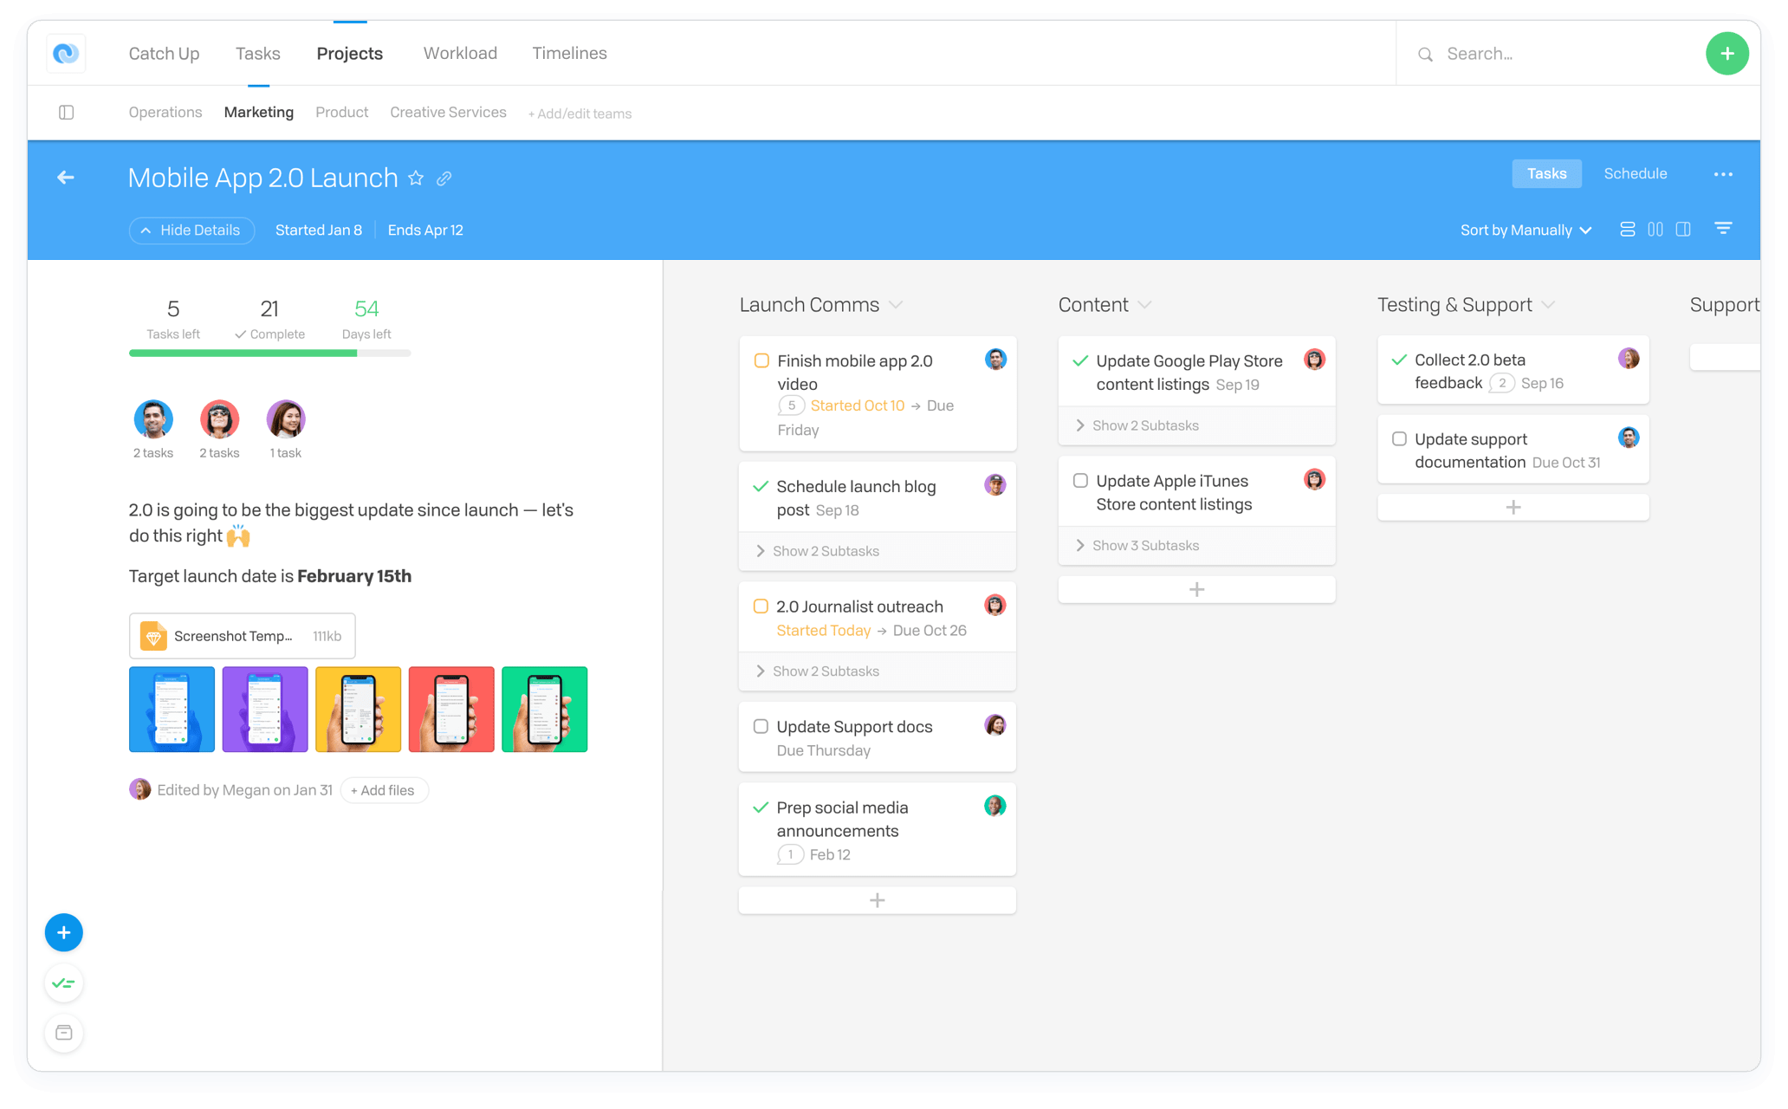
Task: Switch to split panel view icon
Action: [1683, 230]
